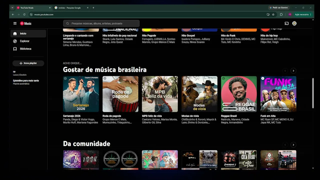Screen dimensions: 320x180
Task: Click the plus icon on Nova playlist
Action: pos(21,63)
